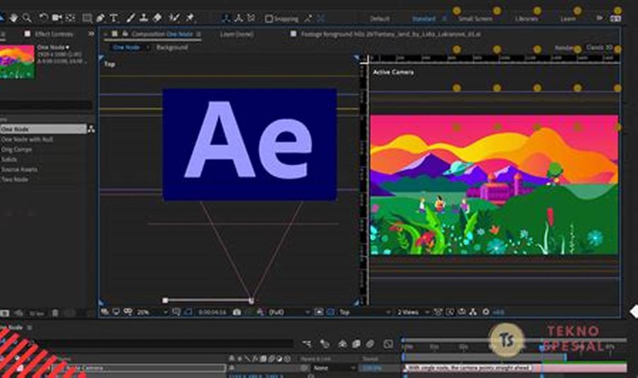
Task: Open the Footage foreground hills tab
Action: pos(391,34)
